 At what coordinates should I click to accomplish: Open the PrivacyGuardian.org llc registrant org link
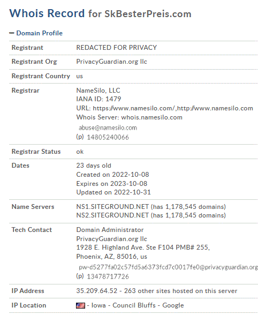(x=112, y=62)
